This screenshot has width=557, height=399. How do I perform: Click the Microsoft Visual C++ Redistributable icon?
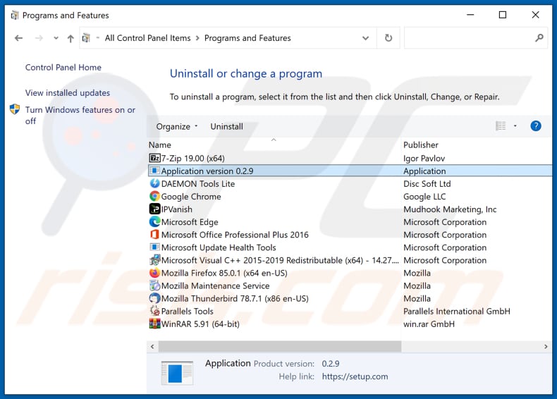point(154,260)
